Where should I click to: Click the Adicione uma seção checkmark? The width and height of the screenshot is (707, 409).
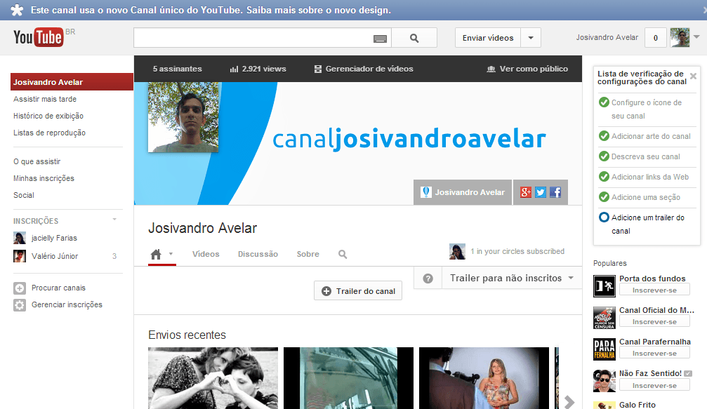pyautogui.click(x=604, y=197)
